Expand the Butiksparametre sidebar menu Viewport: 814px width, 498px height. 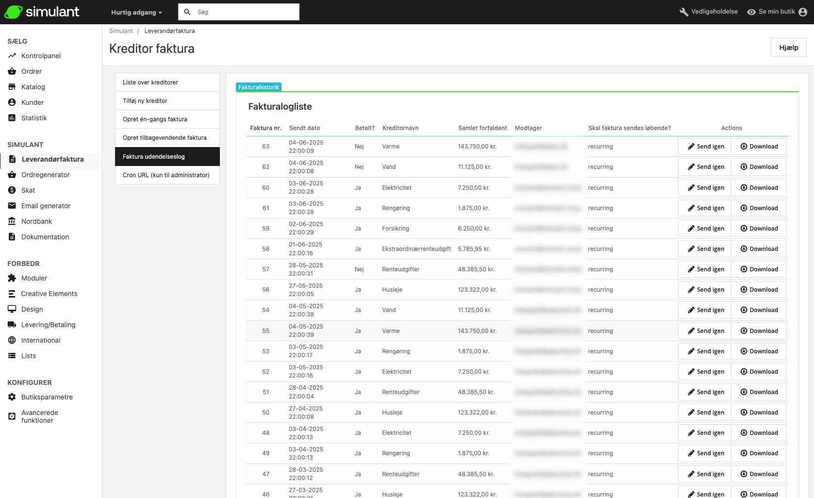(47, 397)
